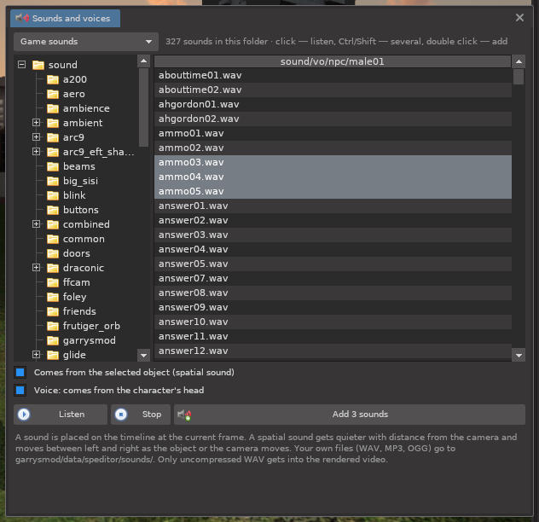
Task: Click the big_sisi folder icon
Action: pyautogui.click(x=53, y=181)
